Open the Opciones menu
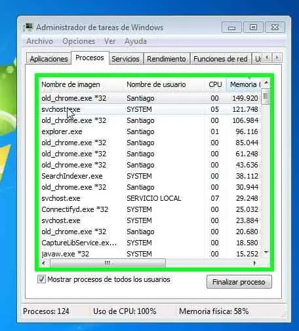The width and height of the screenshot is (299, 331). tap(79, 41)
